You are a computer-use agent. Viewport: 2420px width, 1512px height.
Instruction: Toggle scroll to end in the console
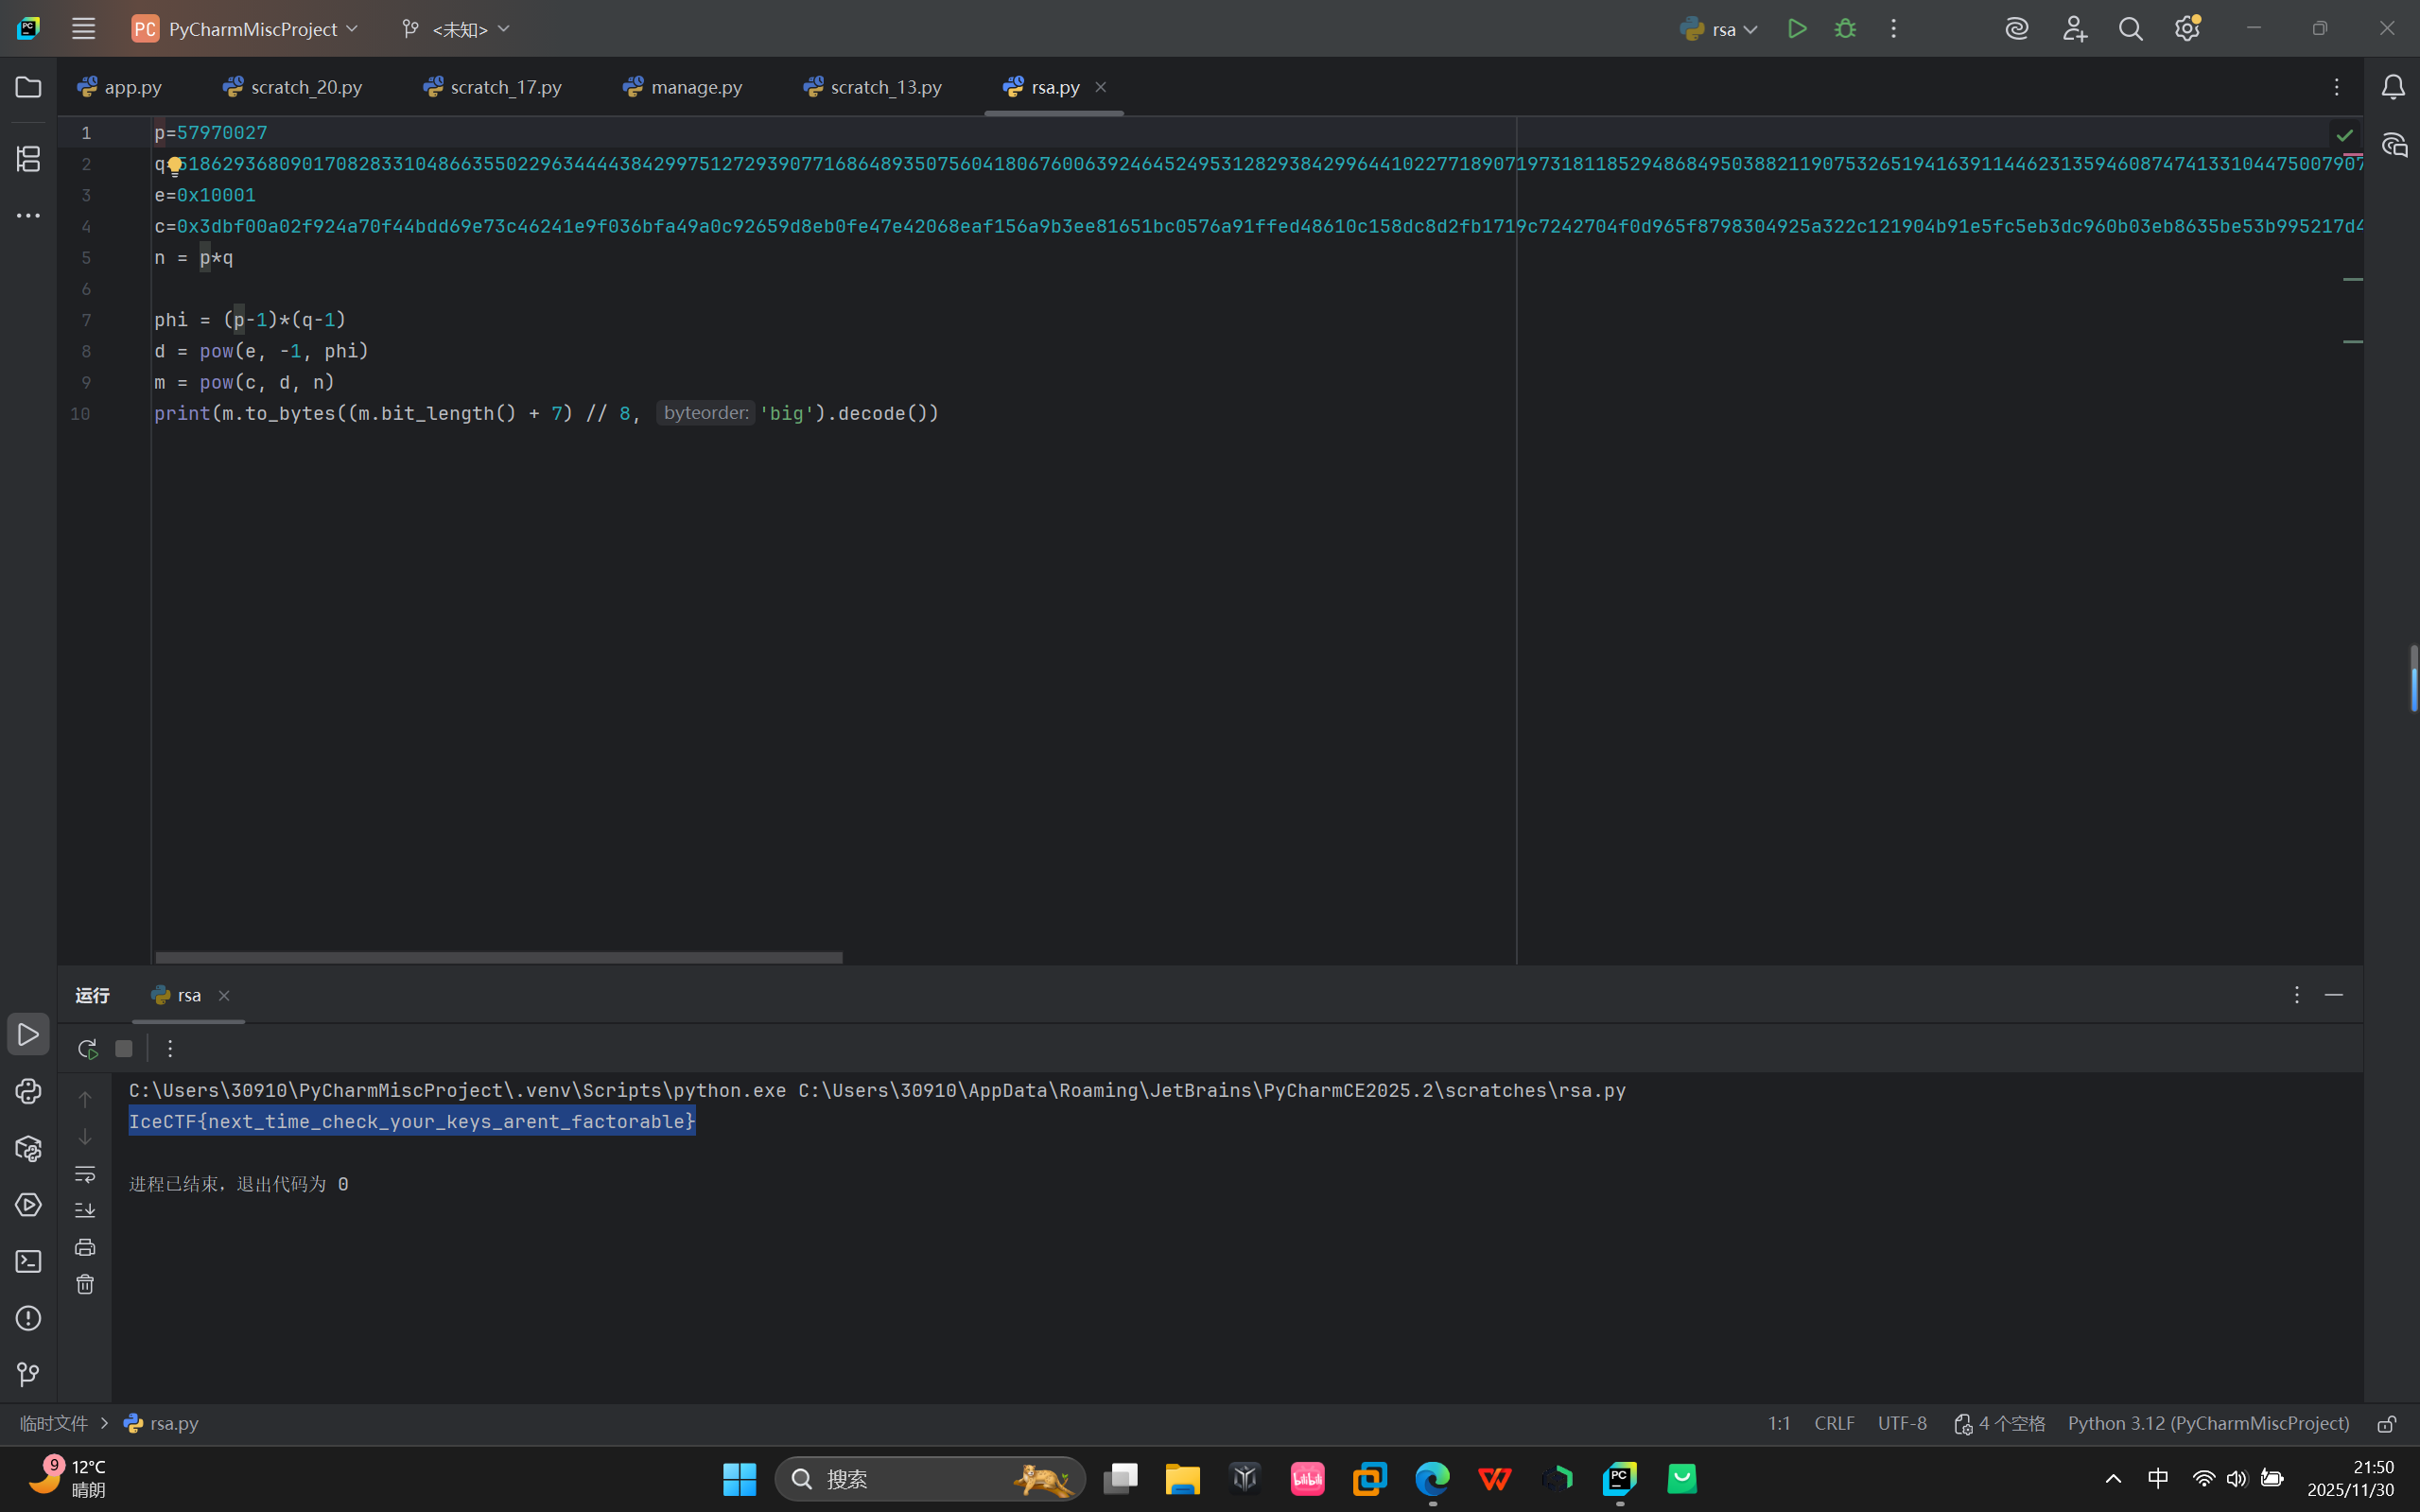coord(85,1210)
